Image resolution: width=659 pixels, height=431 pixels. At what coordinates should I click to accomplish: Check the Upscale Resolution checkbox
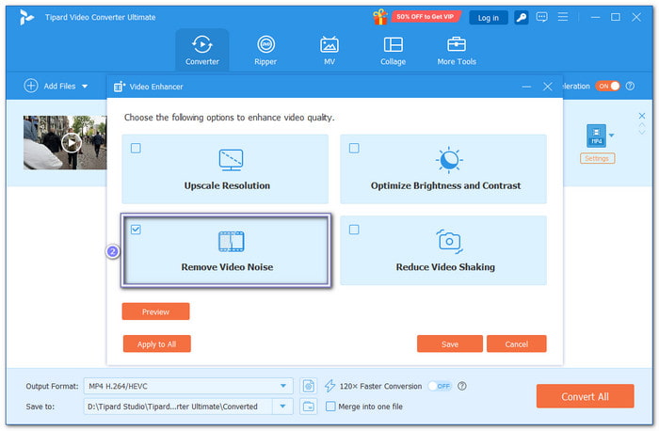[136, 148]
